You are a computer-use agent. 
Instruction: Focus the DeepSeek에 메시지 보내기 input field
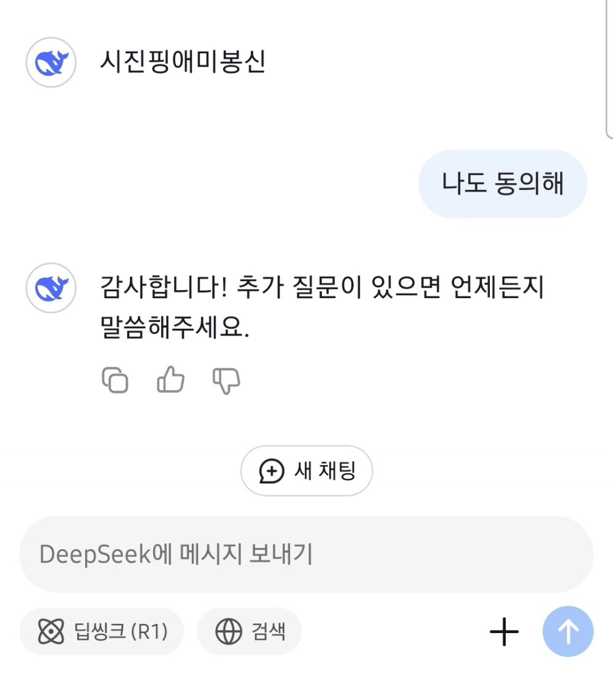coord(306,554)
